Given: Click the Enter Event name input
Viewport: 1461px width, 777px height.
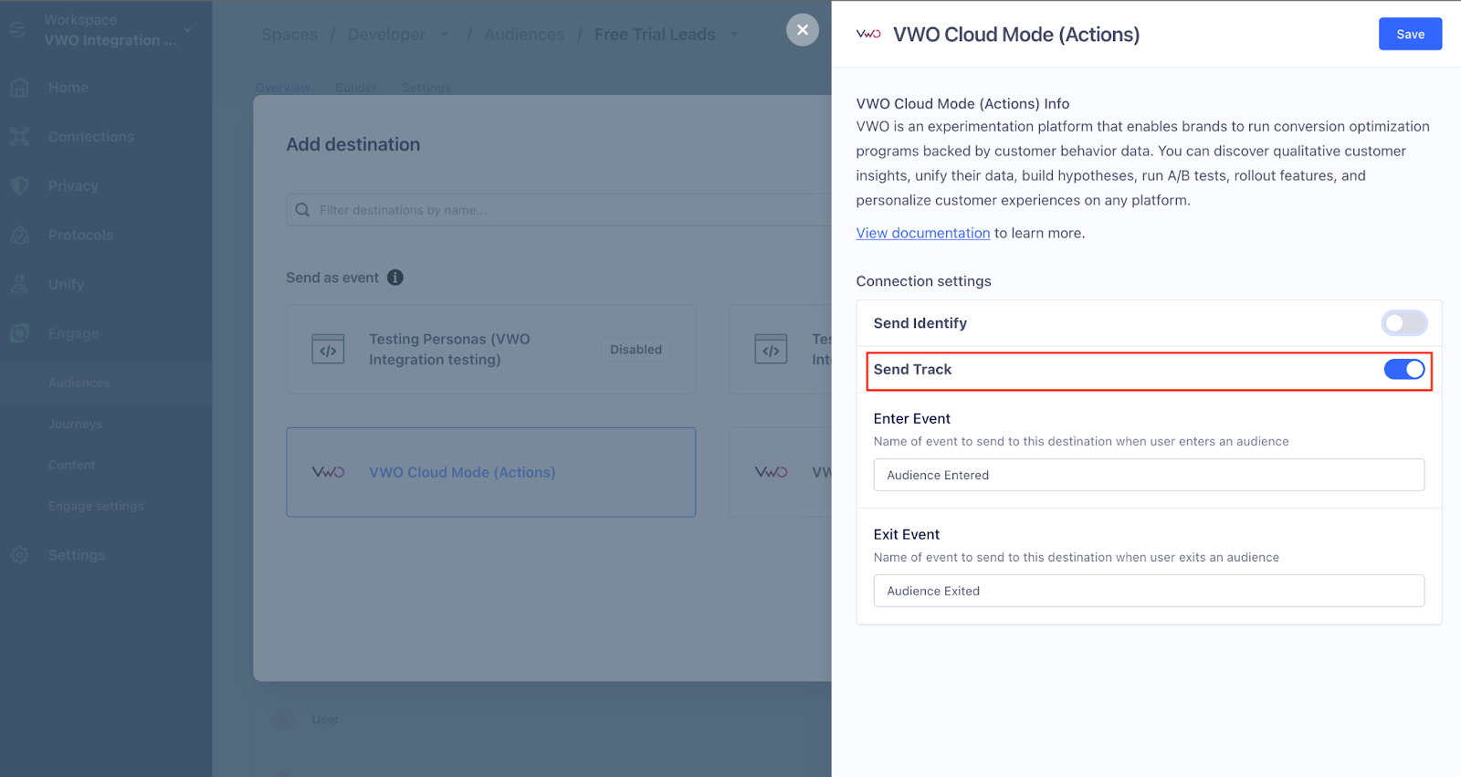Looking at the screenshot, I should point(1149,475).
